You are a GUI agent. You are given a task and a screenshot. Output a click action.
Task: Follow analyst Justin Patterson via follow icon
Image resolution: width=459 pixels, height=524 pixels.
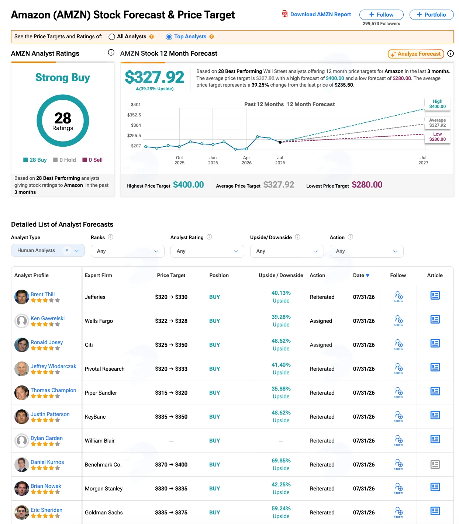398,416
